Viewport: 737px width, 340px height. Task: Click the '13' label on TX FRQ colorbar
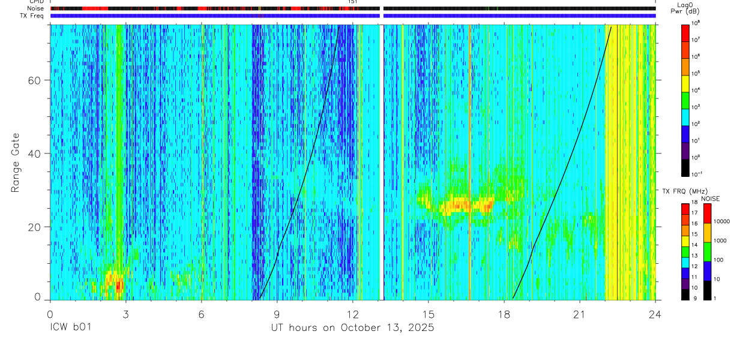(x=695, y=256)
